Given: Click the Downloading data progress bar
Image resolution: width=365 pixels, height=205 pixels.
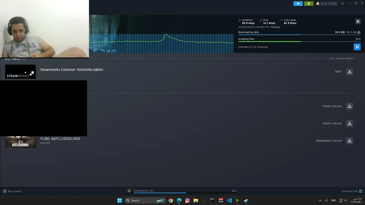Looking at the screenshot, I should [x=299, y=35].
